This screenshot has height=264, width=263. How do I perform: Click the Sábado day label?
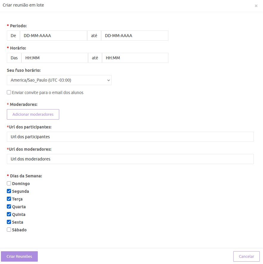19,230
